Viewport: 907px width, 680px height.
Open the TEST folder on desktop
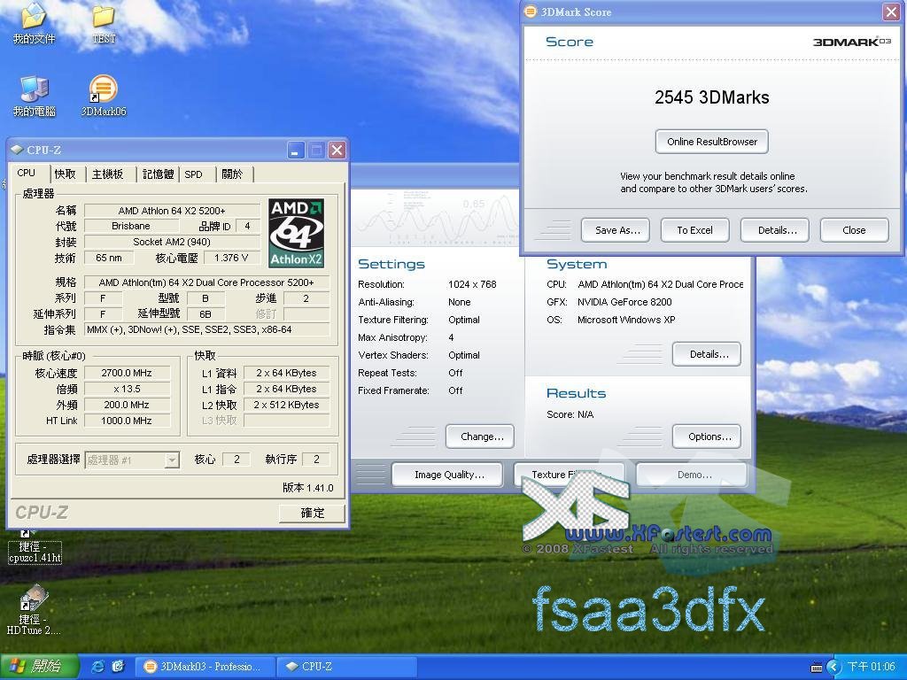coord(104,18)
